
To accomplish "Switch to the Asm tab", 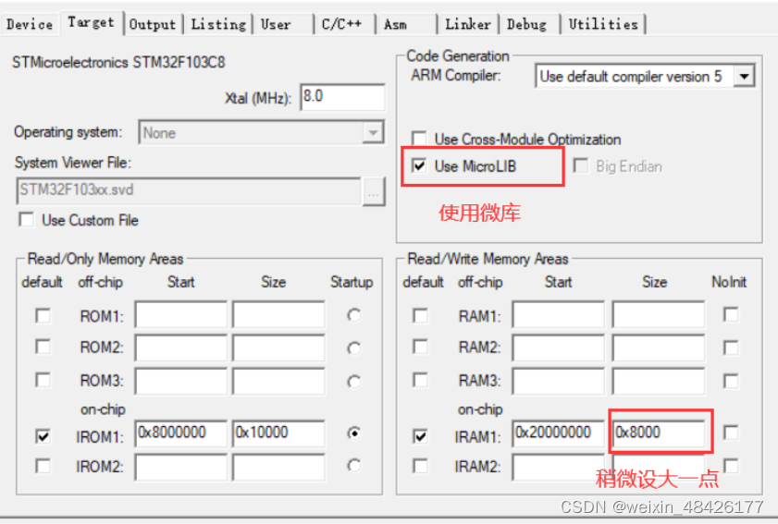I will tap(406, 24).
